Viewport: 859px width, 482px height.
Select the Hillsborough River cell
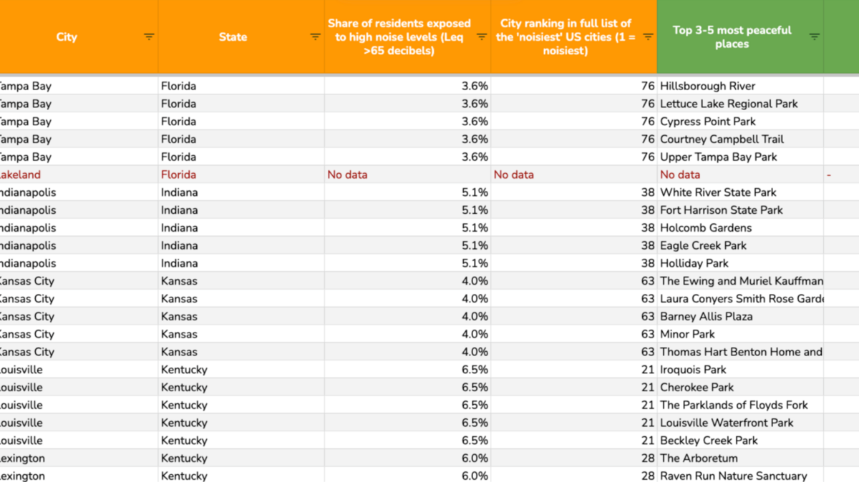click(705, 85)
